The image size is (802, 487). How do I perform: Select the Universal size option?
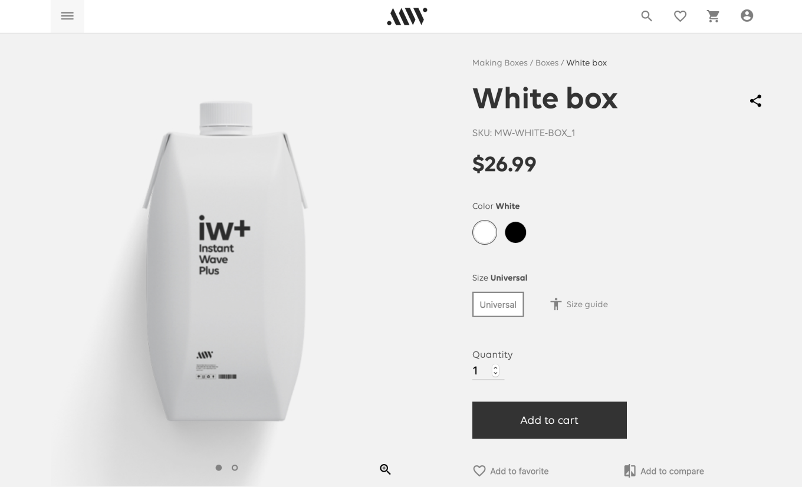click(498, 304)
